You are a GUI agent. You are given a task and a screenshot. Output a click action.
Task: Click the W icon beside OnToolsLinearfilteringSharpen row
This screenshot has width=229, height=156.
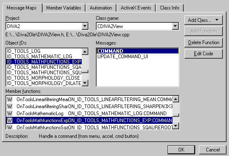[x=9, y=106]
